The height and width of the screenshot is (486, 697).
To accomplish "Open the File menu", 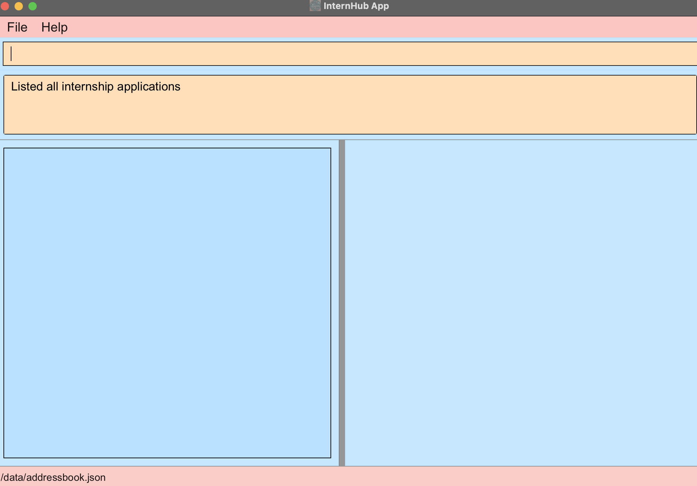I will pyautogui.click(x=17, y=27).
